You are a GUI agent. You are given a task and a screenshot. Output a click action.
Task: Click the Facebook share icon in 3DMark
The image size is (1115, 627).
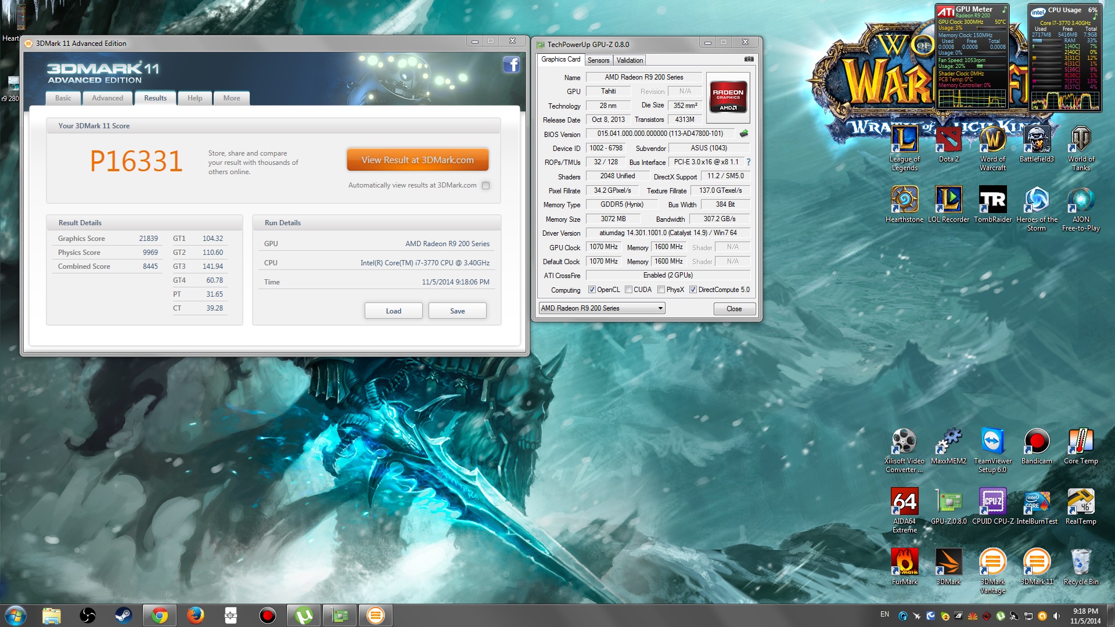point(511,64)
